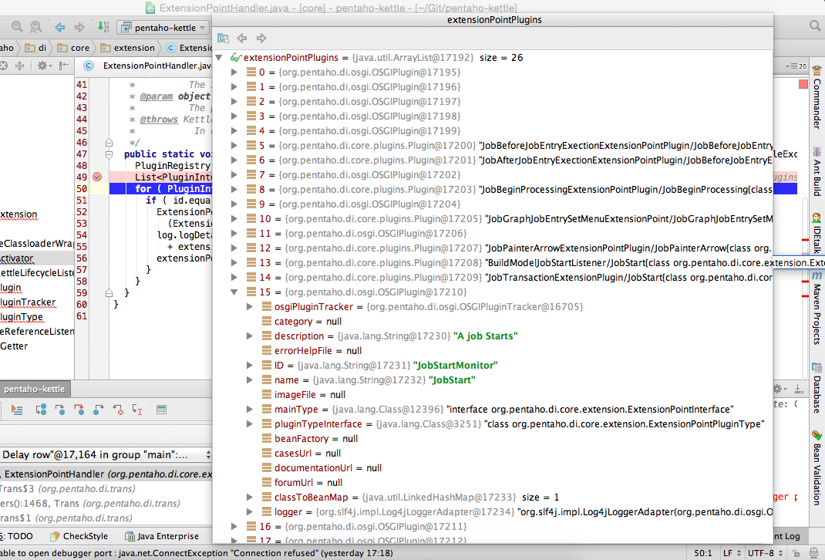This screenshot has height=560, width=825.
Task: Click the Replace magnifier-with-A icon
Action: click(35, 27)
